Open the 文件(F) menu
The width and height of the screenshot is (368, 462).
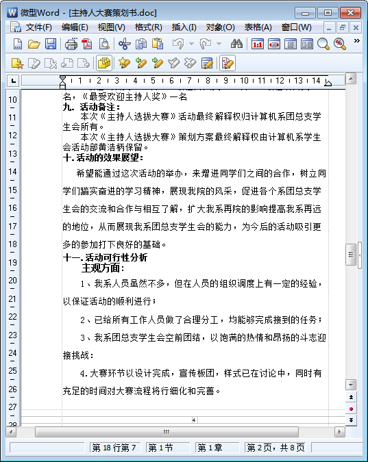[39, 27]
